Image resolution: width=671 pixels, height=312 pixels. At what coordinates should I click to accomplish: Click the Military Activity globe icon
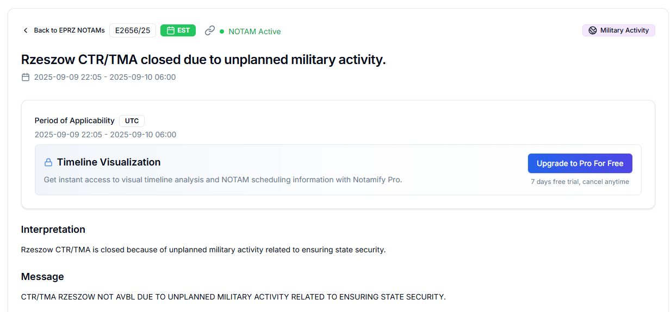(593, 30)
